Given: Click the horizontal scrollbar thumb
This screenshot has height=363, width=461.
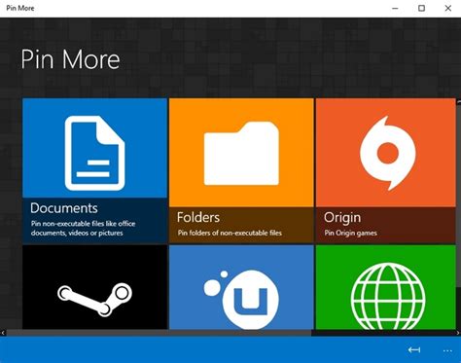Looking at the screenshot, I should click(159, 333).
